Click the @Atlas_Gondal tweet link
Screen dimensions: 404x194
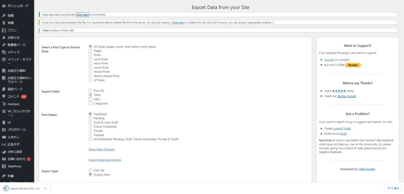348,96
